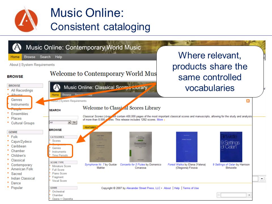Viewport: 272px width, 204px height.
Task: Browse Cultural Groups
Action: tap(23, 123)
